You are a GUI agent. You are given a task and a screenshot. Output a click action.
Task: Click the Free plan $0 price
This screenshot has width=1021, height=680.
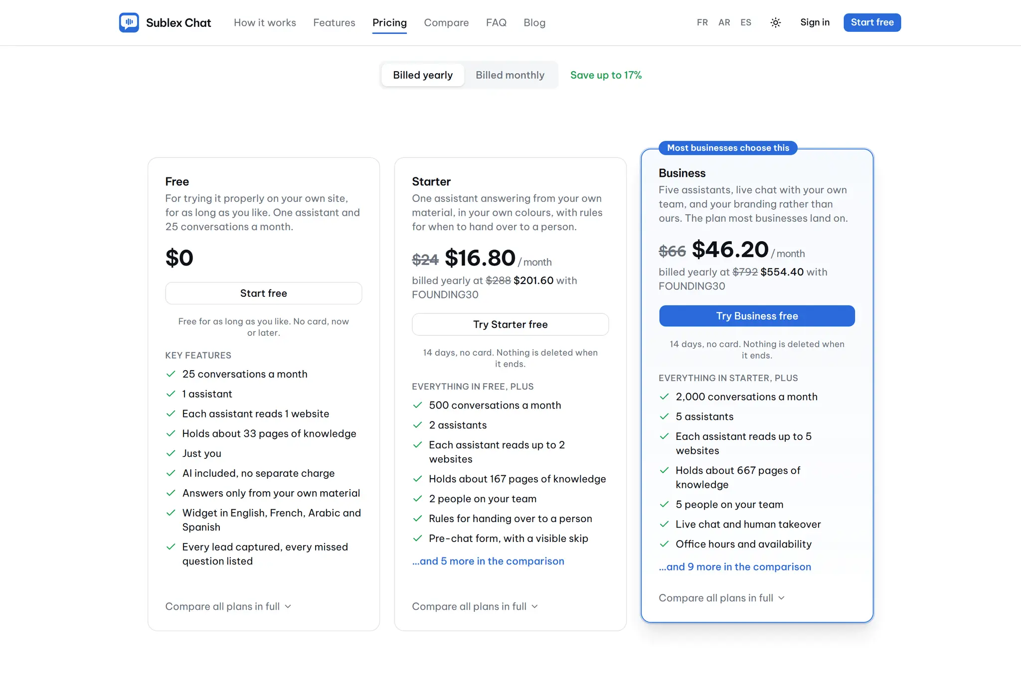pos(179,258)
